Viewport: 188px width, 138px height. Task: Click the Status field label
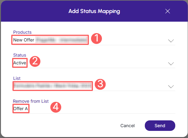pyautogui.click(x=20, y=55)
